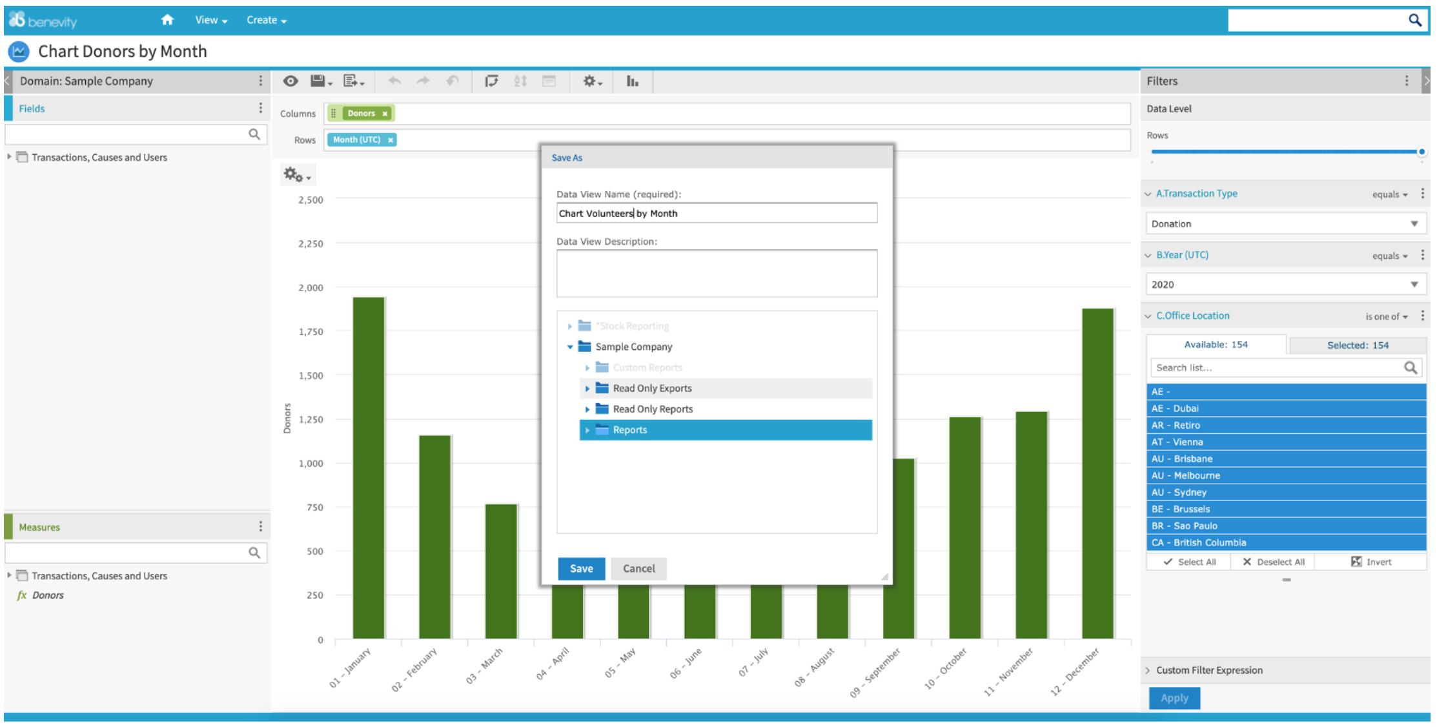Toggle the eye preview icon in toolbar

290,81
